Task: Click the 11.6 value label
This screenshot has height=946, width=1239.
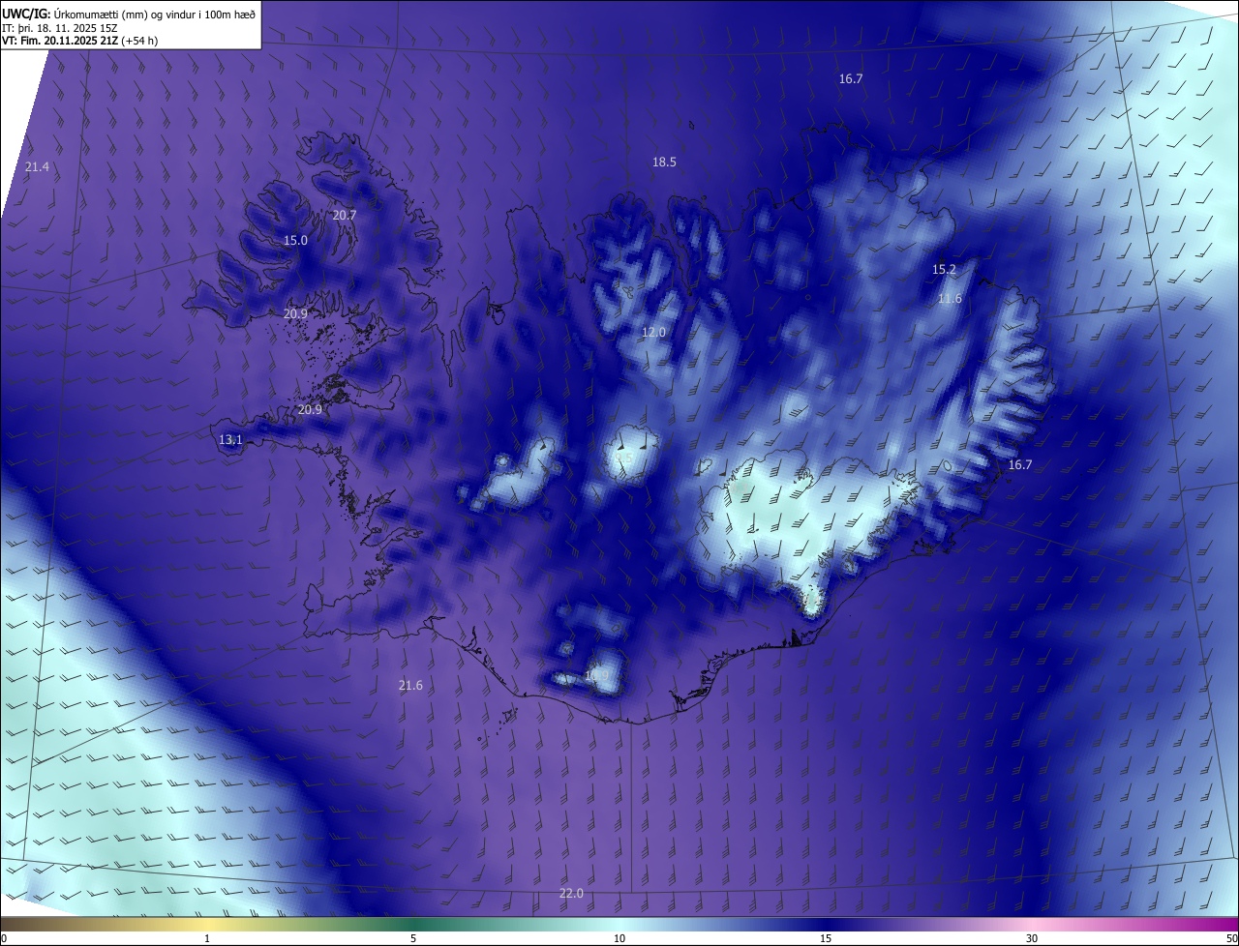Action: click(951, 299)
